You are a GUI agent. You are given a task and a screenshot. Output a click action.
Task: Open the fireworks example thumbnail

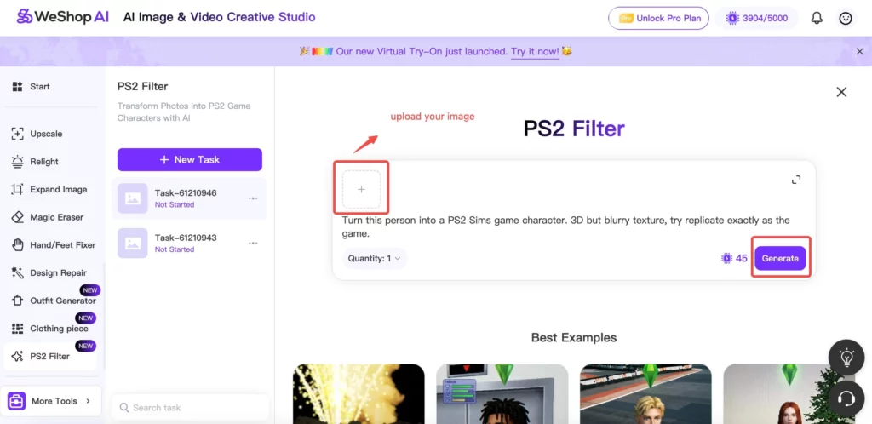[359, 394]
